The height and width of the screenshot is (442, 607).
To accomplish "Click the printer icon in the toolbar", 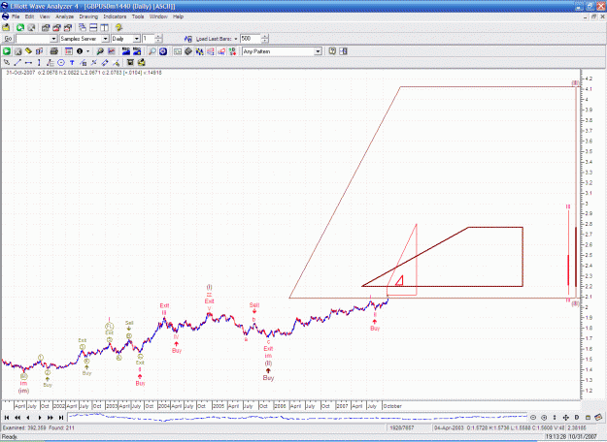I will pos(53,51).
